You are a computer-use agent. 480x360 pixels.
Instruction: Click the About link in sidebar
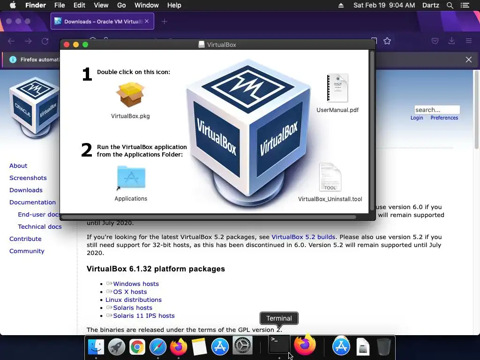click(18, 165)
